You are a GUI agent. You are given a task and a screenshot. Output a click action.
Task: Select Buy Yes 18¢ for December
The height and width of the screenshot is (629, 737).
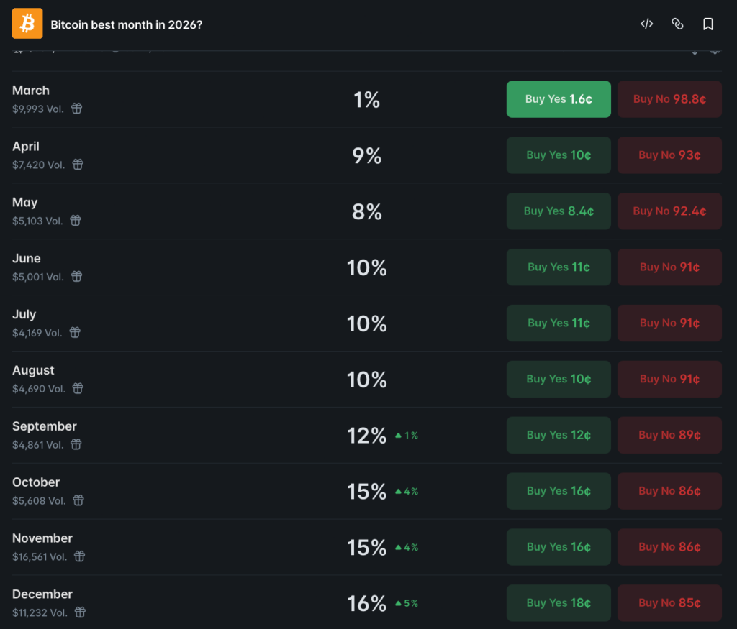click(x=559, y=602)
